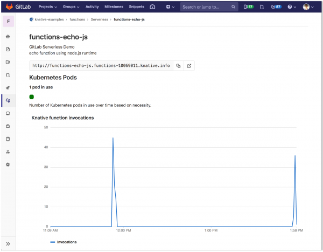Open the project overview home icon
The height and width of the screenshot is (252, 323).
(x=8, y=37)
